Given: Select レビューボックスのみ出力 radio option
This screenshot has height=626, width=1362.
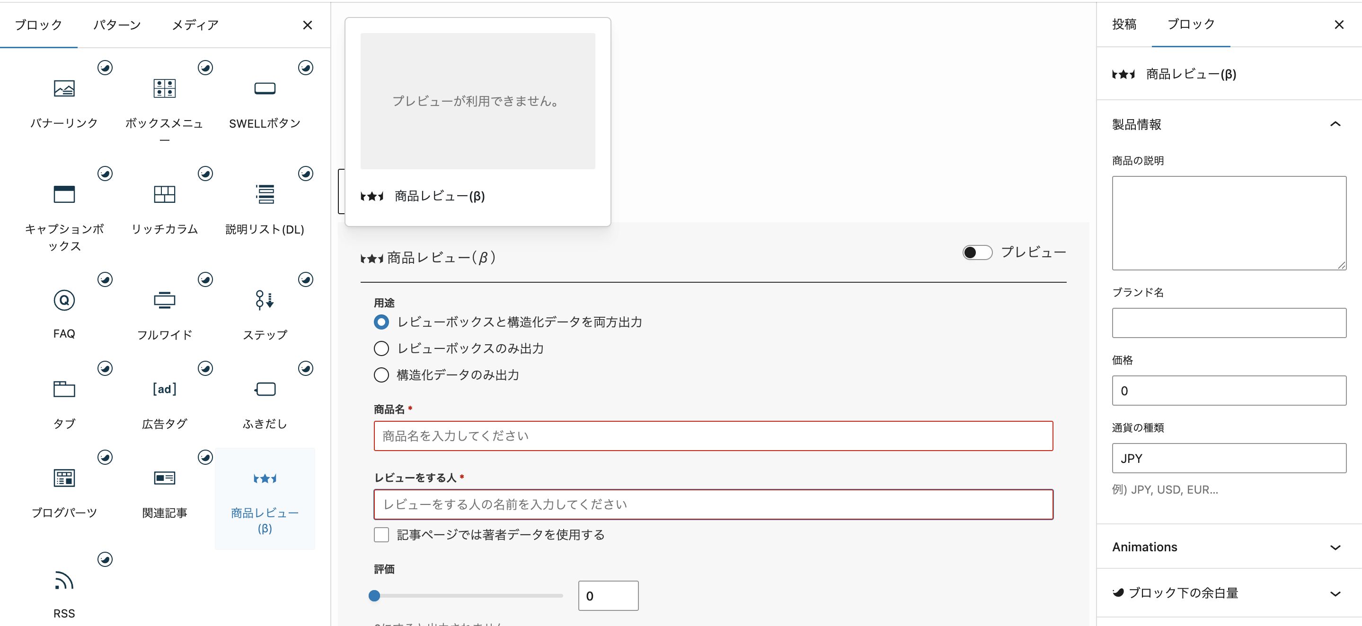Looking at the screenshot, I should 381,348.
